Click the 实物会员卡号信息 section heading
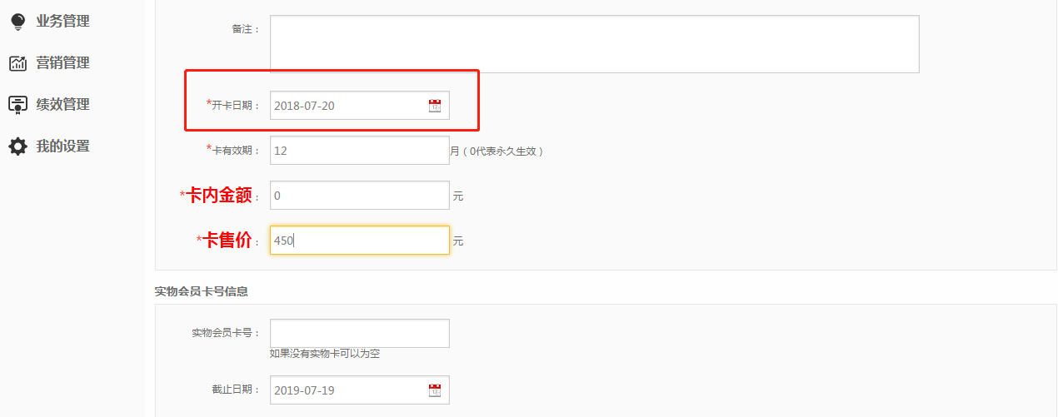The width and height of the screenshot is (1058, 417). point(201,291)
